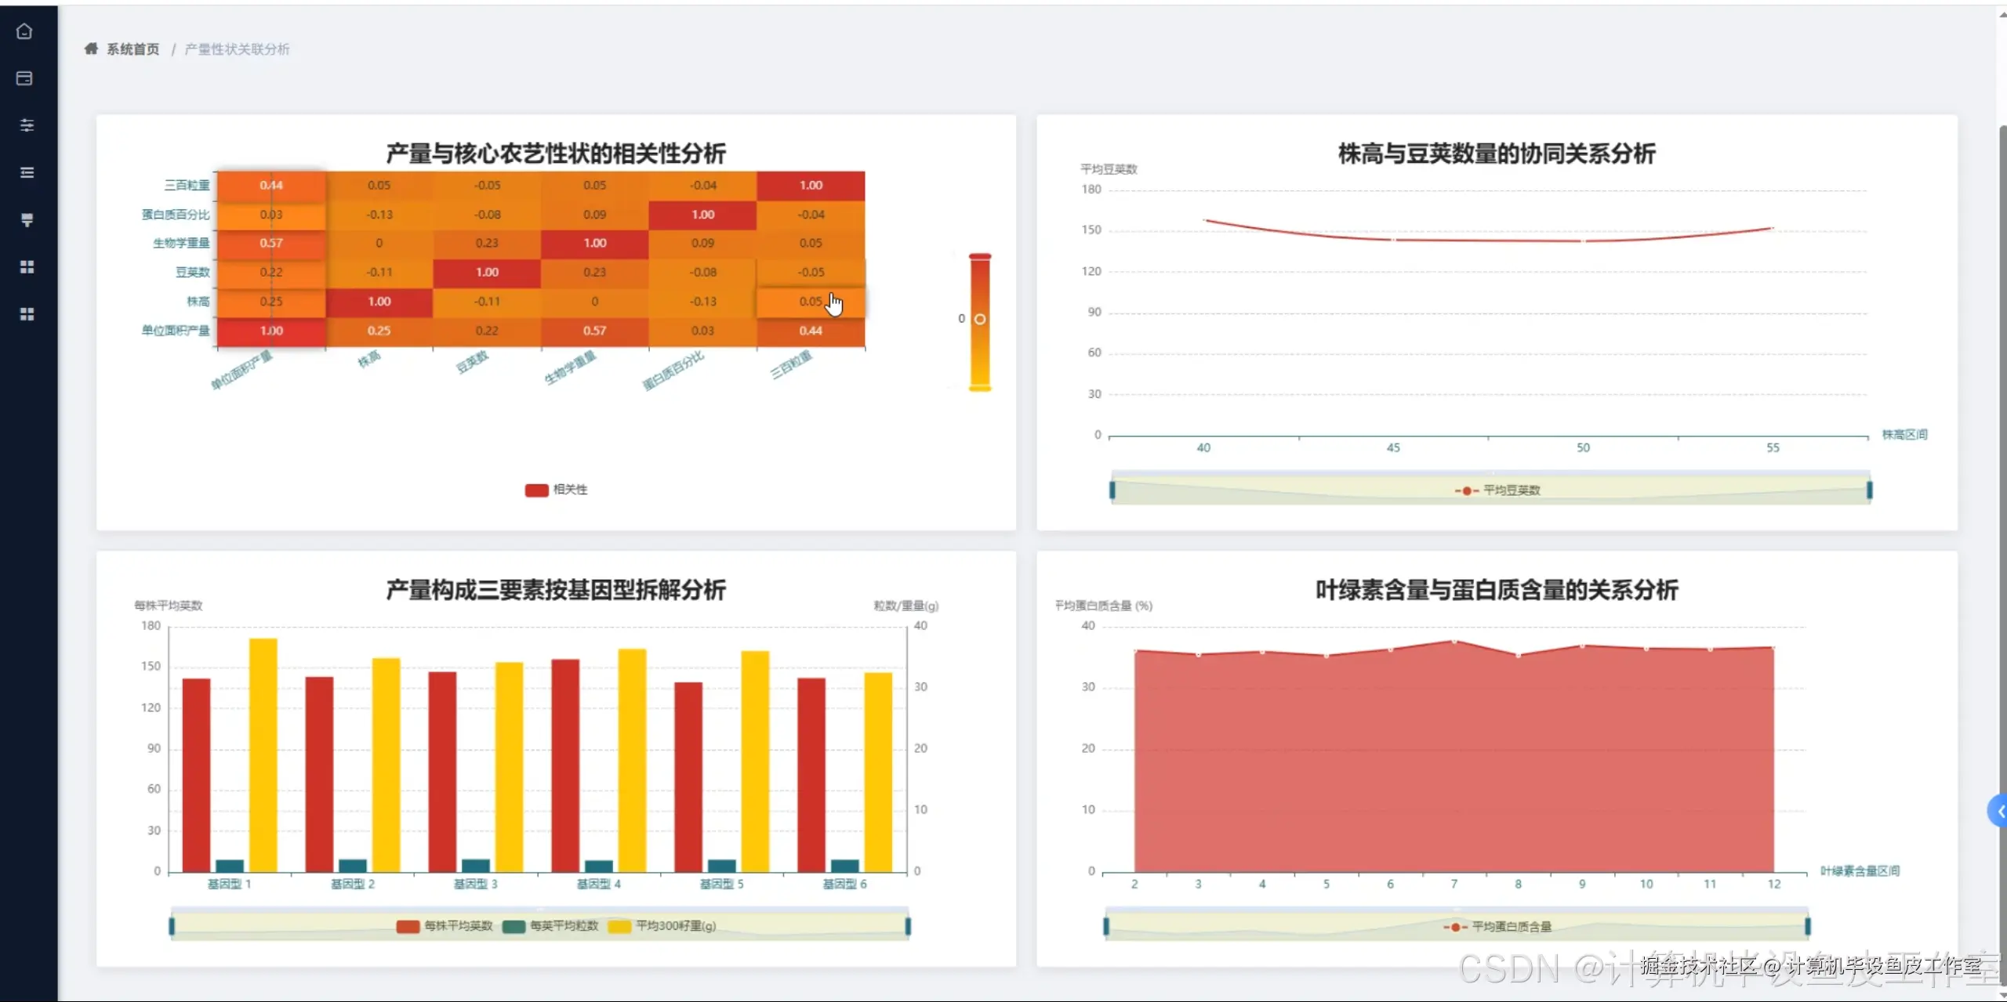Click the 1.00 单位面积产量 heatmap cell
2007x1002 pixels.
point(271,331)
